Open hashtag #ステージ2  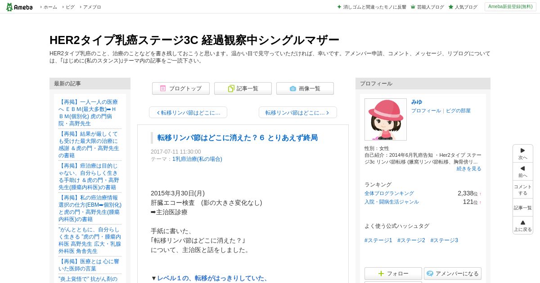411,240
